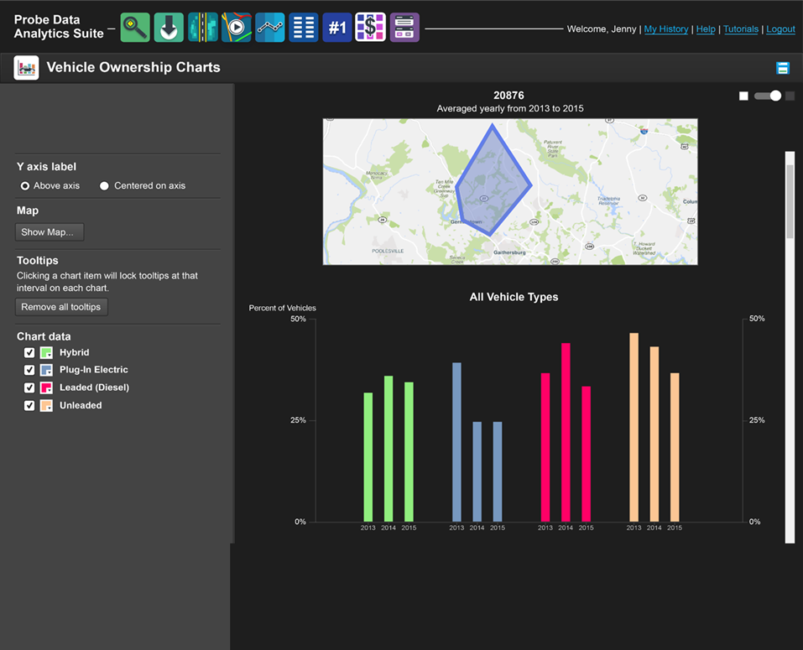
Task: Click Remove all tooltips
Action: point(61,306)
